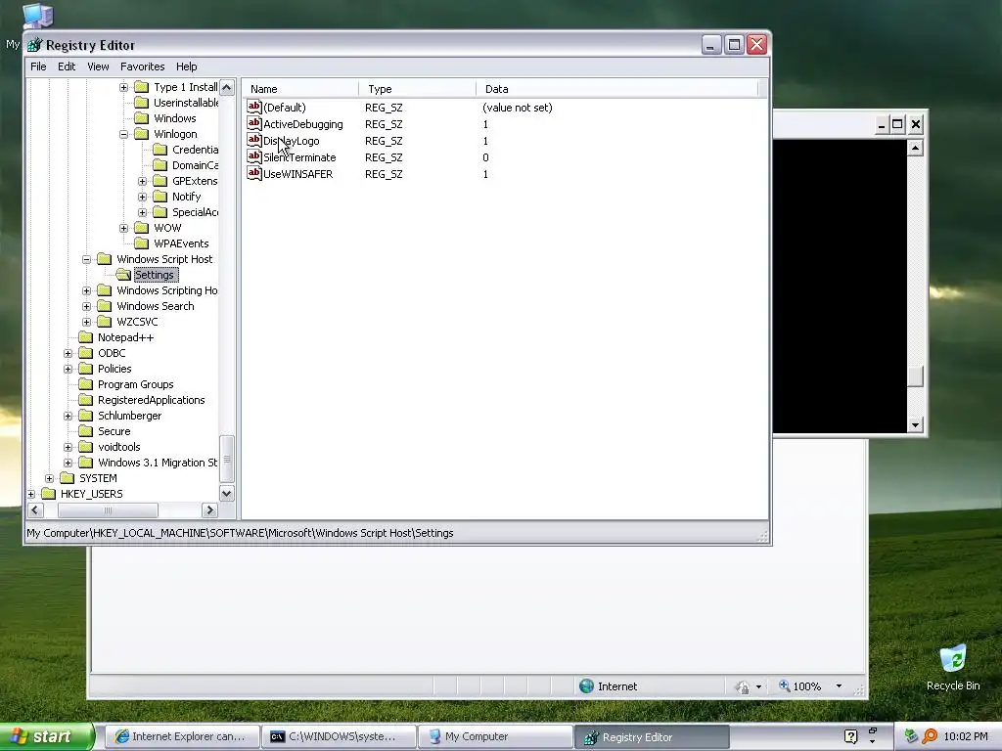The height and width of the screenshot is (751, 1002).
Task: Click the Secure folder icon
Action: pos(86,431)
